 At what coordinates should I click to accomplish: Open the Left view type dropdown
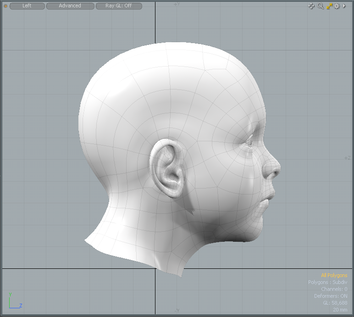27,6
